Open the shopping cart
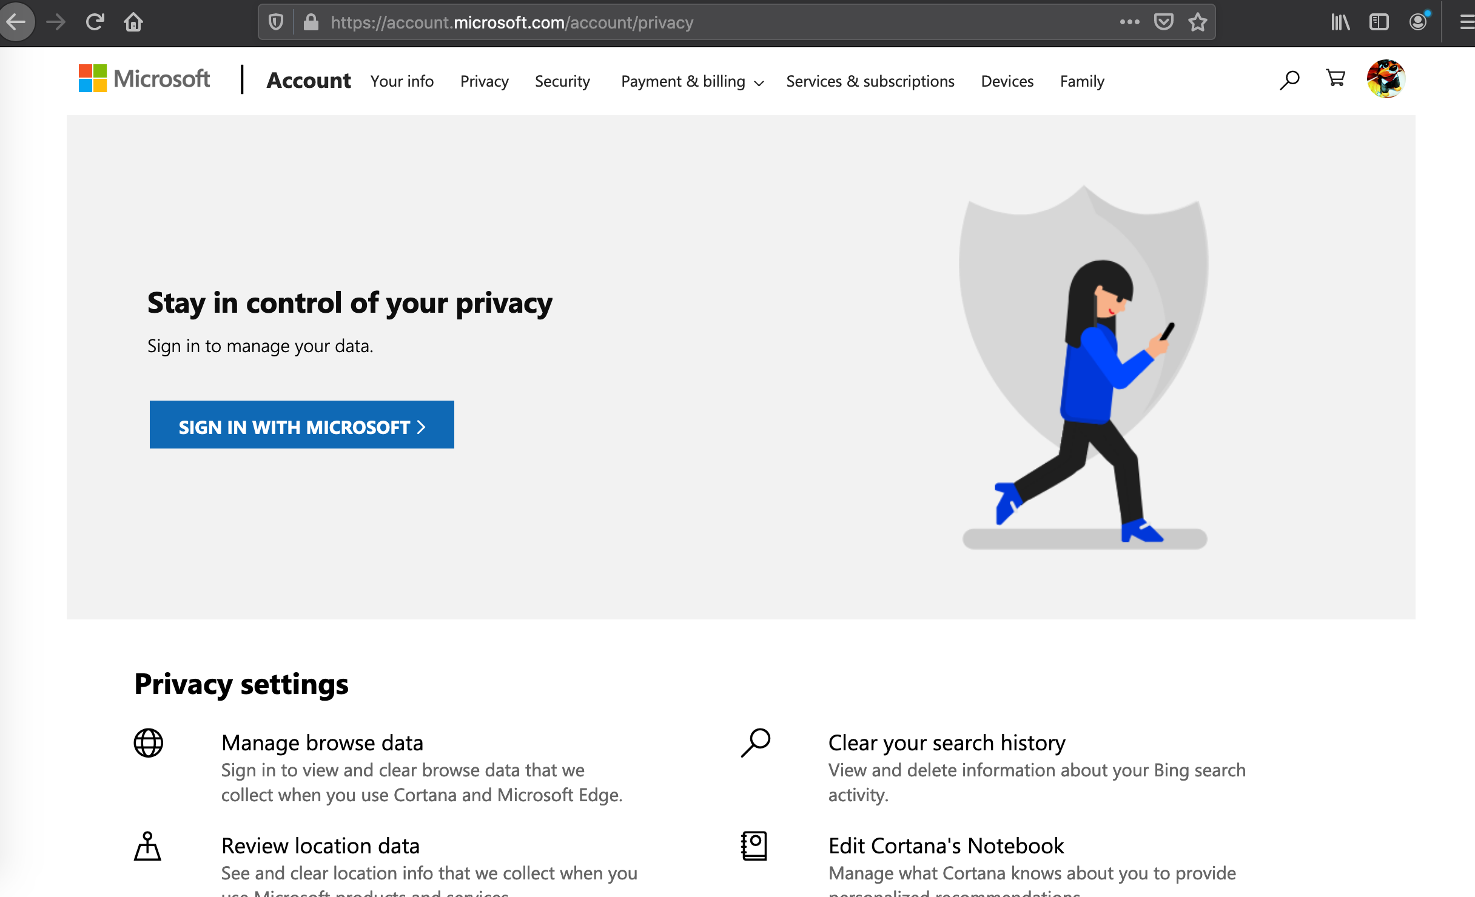 pyautogui.click(x=1335, y=78)
